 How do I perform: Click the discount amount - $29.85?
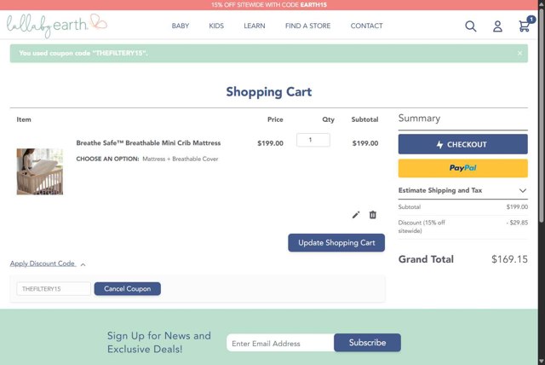click(x=517, y=223)
